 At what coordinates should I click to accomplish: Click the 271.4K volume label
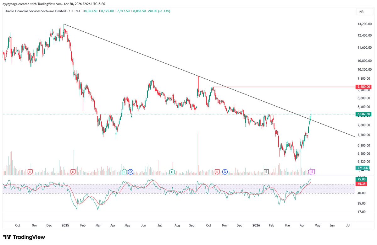click(362, 168)
